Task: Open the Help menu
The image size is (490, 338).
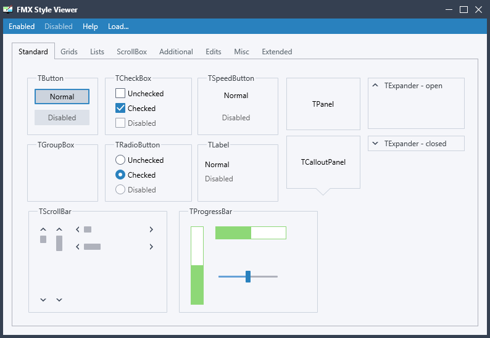Action: tap(90, 27)
